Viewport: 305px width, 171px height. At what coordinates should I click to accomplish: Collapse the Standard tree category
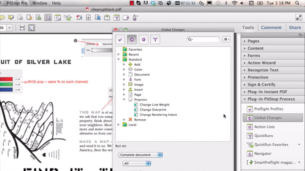click(x=119, y=60)
